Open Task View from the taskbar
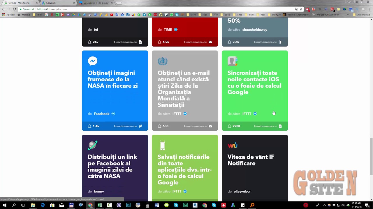 pos(23,205)
